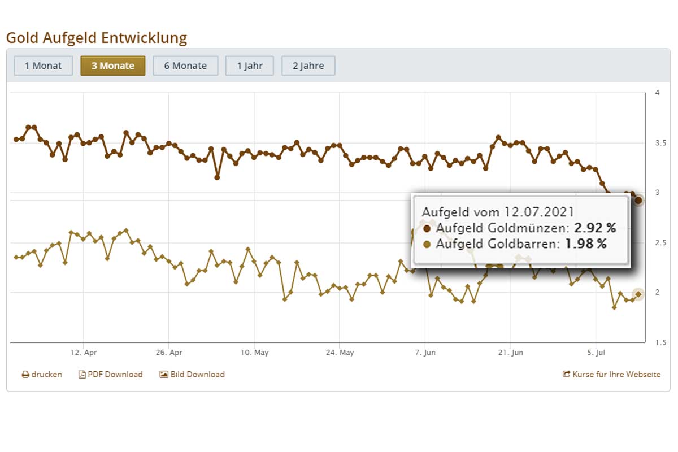Click the Goldmünzen peak data point near 21. Jun
Screen dimensions: 678x452
point(497,137)
